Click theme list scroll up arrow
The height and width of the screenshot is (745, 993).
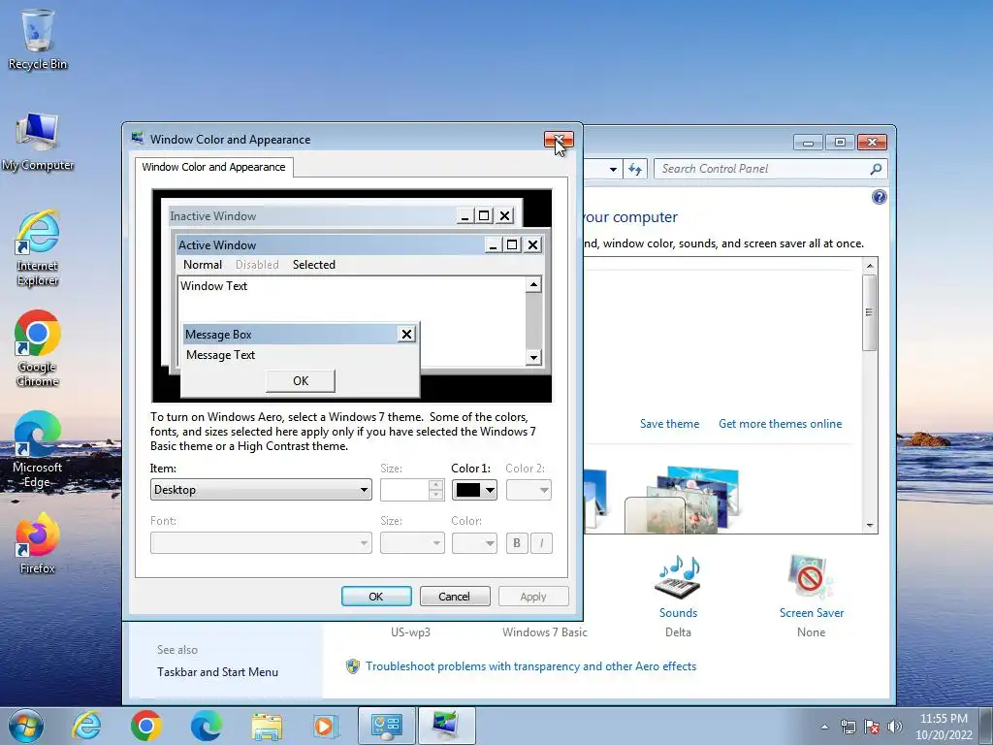870,266
